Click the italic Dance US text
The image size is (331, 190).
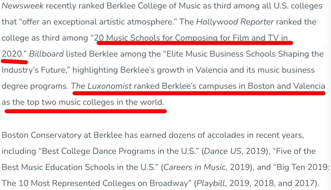point(223,151)
